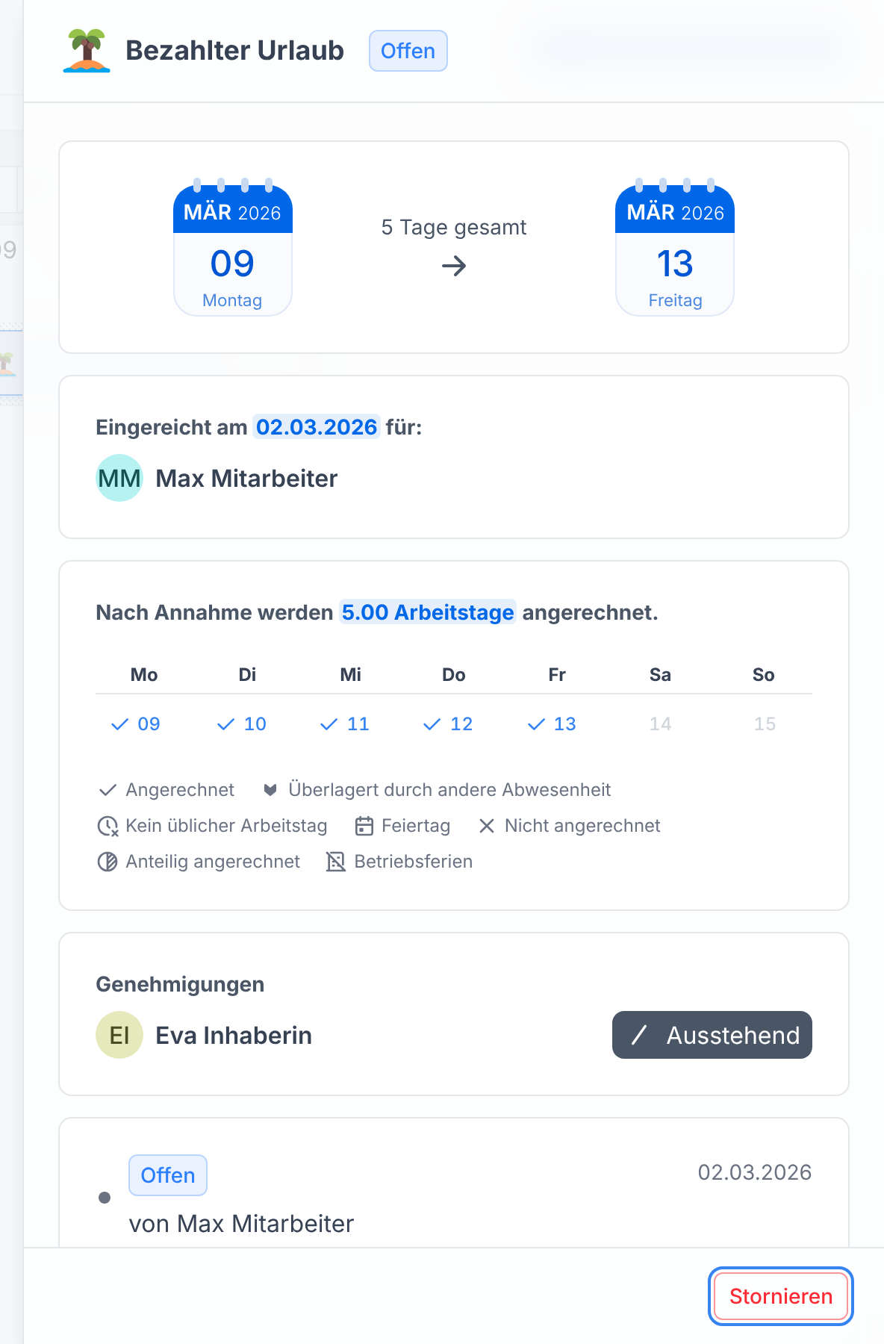Screen dimensions: 884x1344
Task: Click the 'Kein üblicher Arbeitstag' clock icon
Action: (x=108, y=826)
